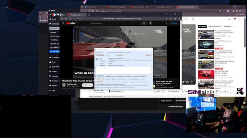
Task: Click the YouTube search field in popup browser
Action: click(x=115, y=23)
